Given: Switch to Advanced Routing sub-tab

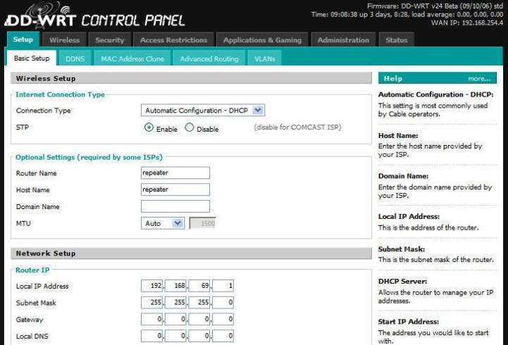Looking at the screenshot, I should pyautogui.click(x=209, y=58).
